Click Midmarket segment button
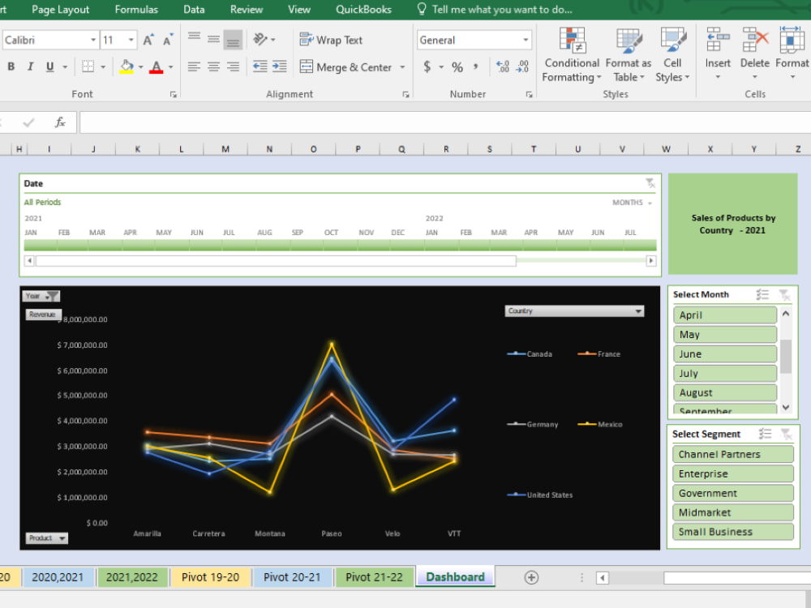 click(x=732, y=512)
